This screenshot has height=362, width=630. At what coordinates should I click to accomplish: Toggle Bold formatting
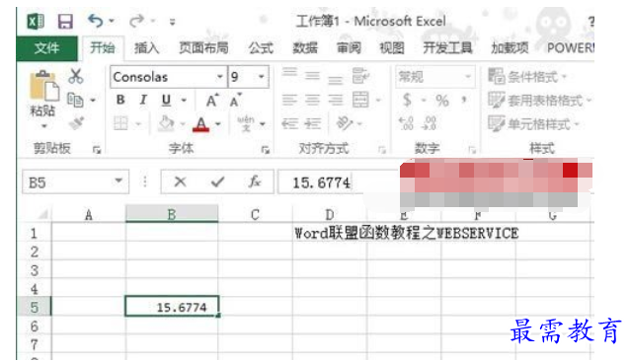coord(120,100)
